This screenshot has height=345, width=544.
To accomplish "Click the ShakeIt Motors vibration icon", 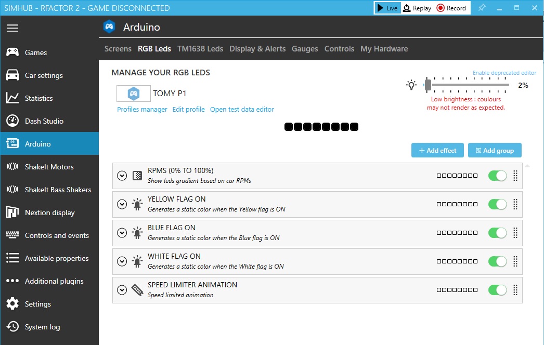I will coord(12,167).
